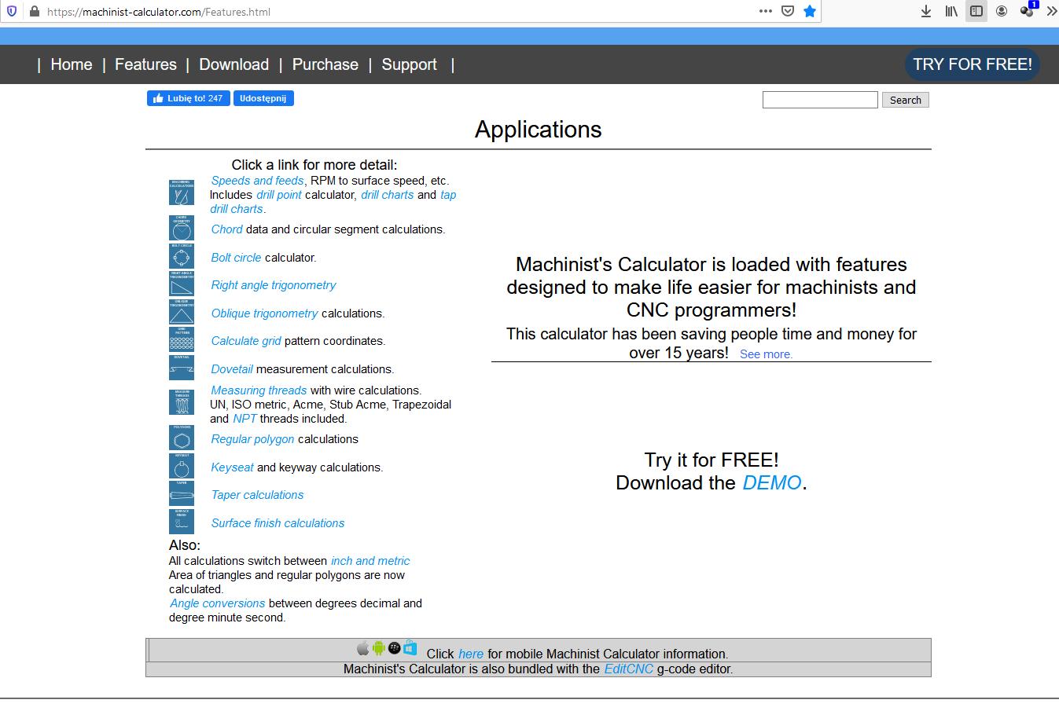Screen dimensions: 1059x711
Task: Open the browser downloads arrow
Action: pyautogui.click(x=926, y=11)
